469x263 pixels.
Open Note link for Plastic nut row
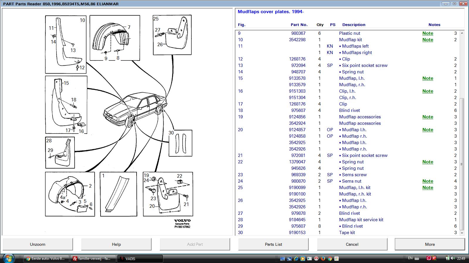click(x=427, y=33)
